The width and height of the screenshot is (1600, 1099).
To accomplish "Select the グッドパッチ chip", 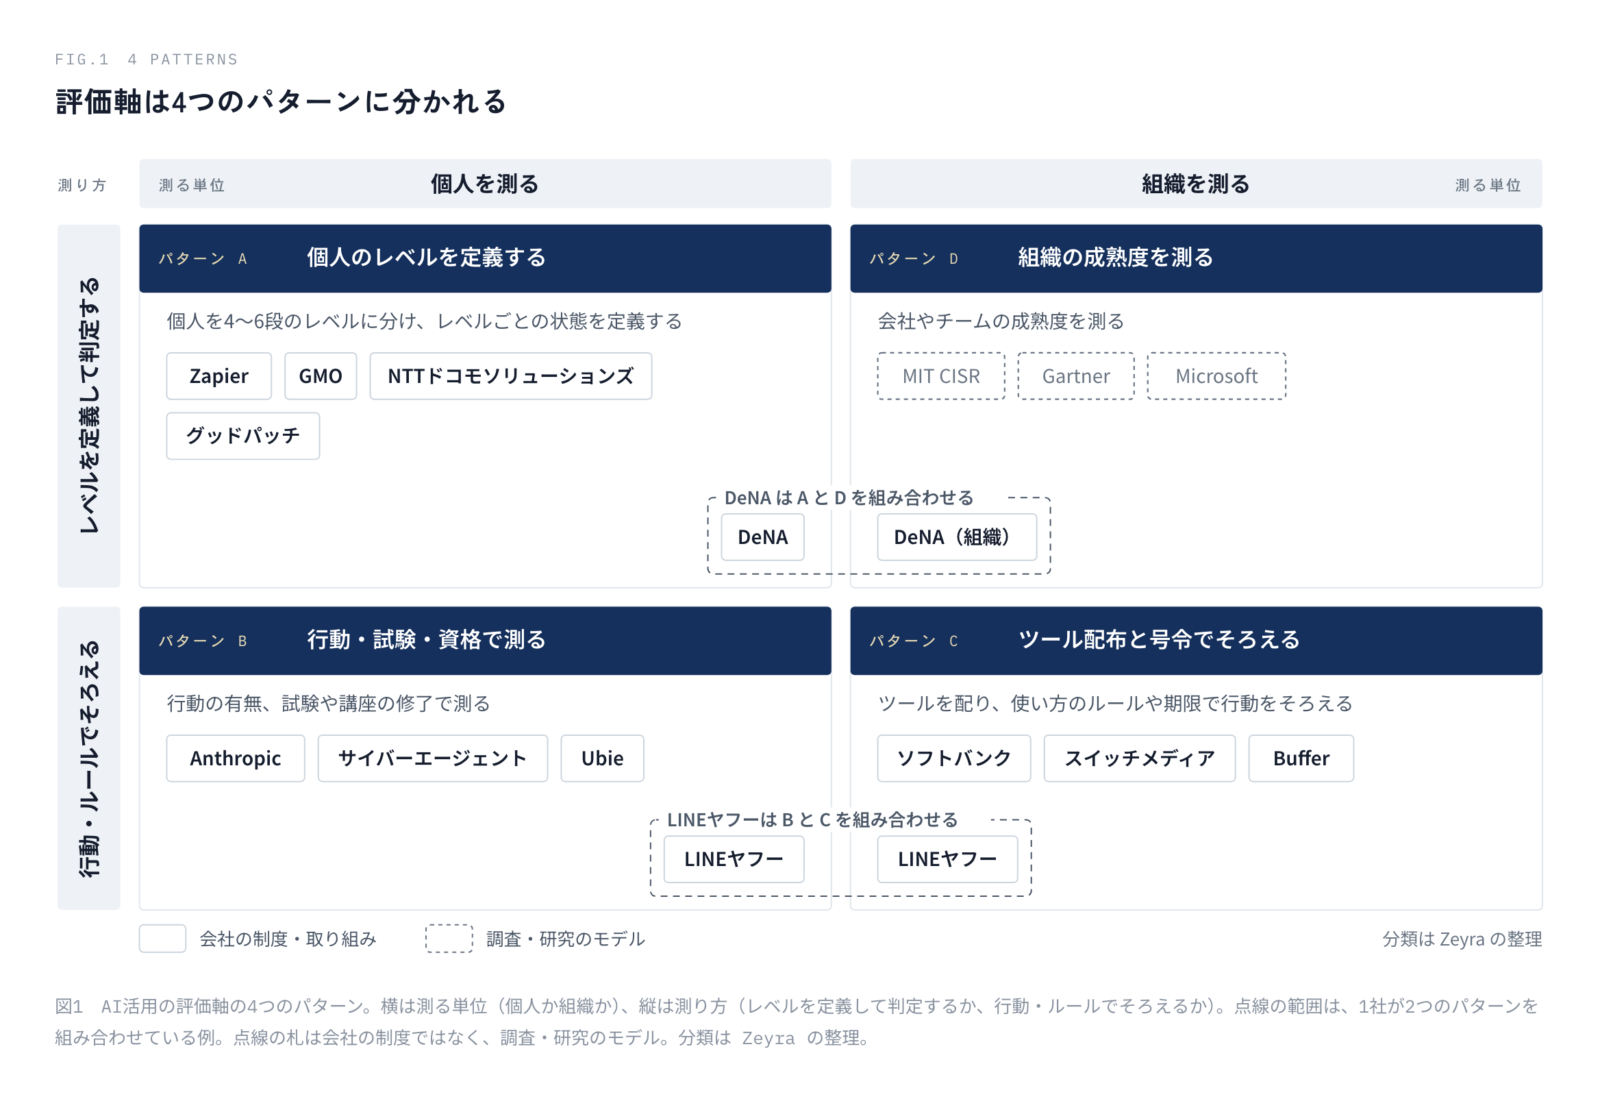I will pyautogui.click(x=243, y=436).
